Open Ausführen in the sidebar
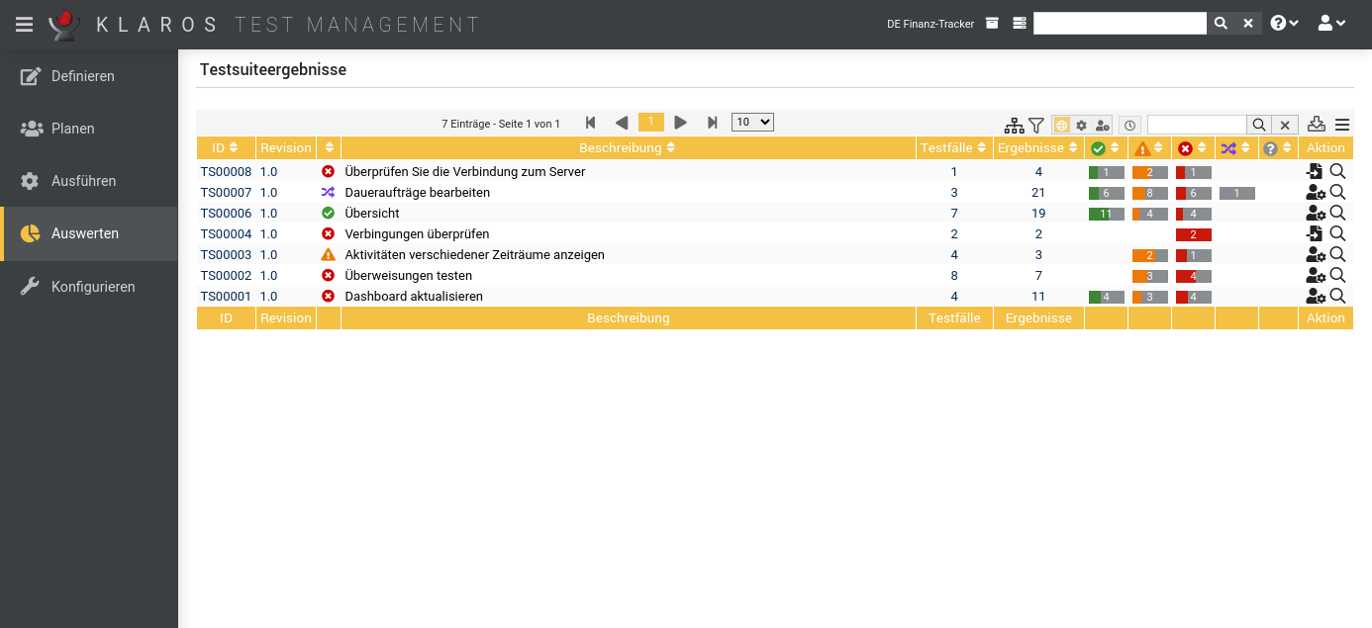The image size is (1372, 628). pos(89,181)
